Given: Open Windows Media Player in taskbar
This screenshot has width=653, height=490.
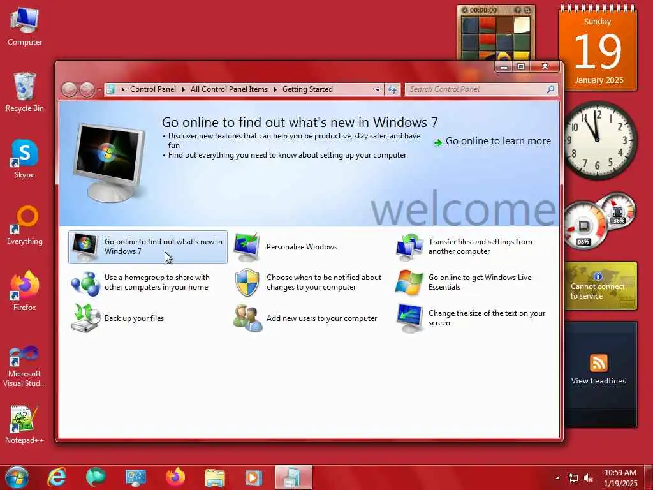Looking at the screenshot, I should click(254, 477).
